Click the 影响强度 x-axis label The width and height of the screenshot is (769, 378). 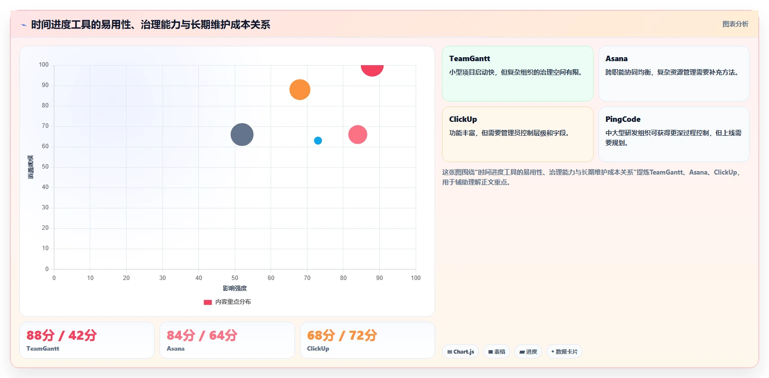(x=235, y=288)
